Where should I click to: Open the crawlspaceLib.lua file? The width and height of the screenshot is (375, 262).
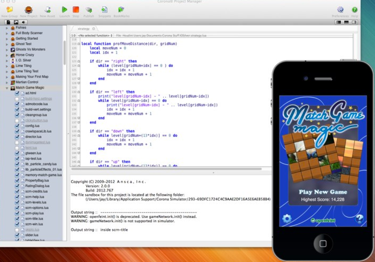point(38,131)
